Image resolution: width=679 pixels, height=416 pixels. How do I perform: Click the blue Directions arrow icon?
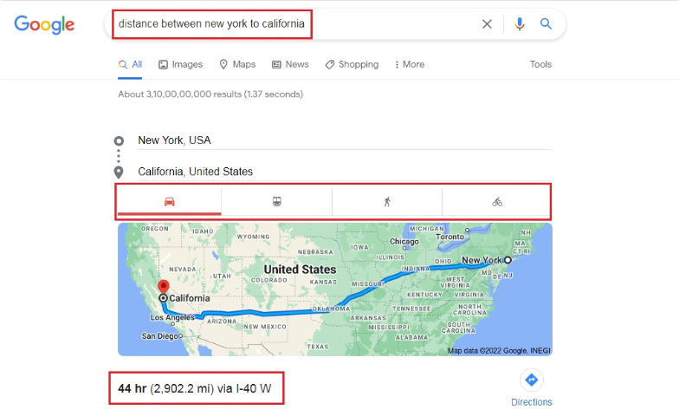click(x=532, y=380)
